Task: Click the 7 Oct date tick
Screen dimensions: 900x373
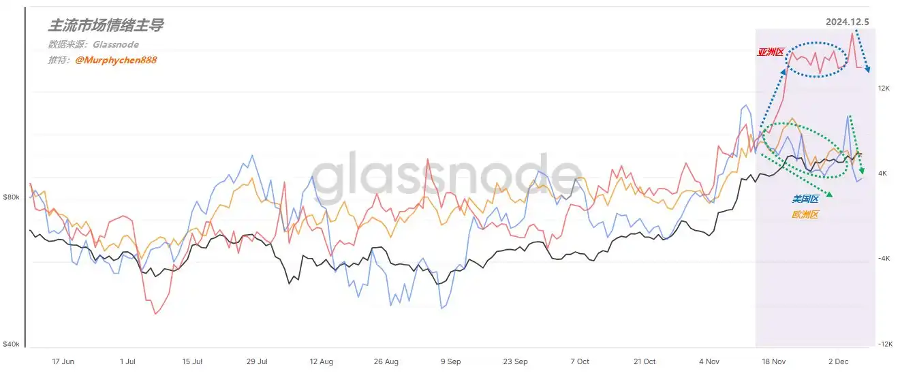Action: tap(580, 361)
